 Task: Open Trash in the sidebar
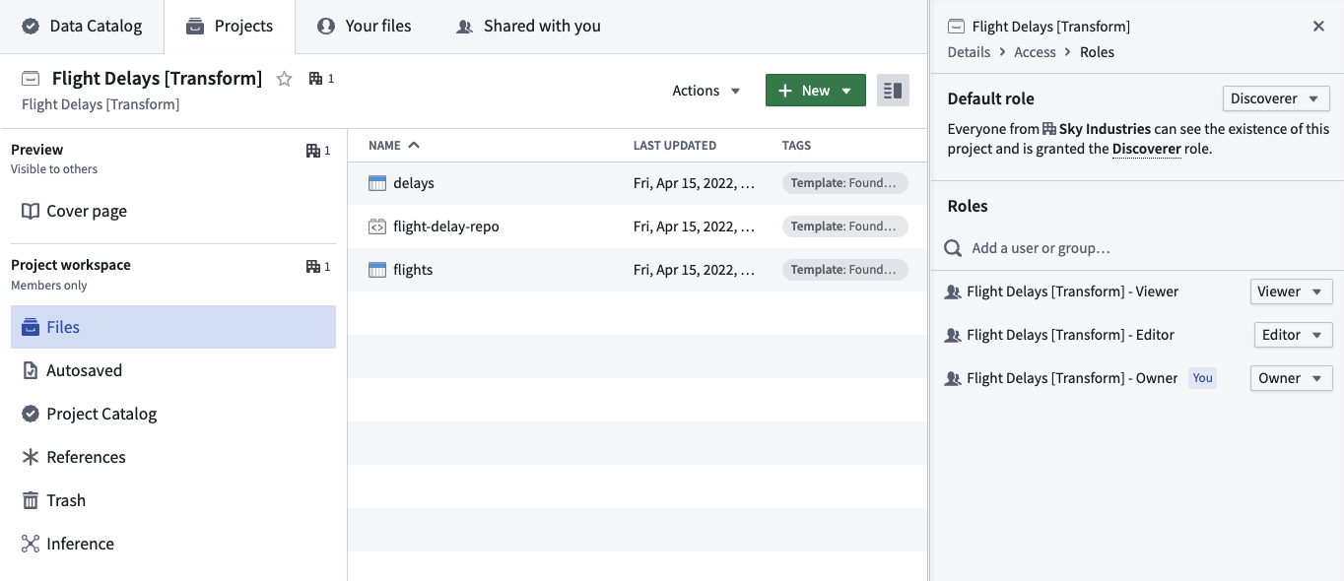[173, 500]
